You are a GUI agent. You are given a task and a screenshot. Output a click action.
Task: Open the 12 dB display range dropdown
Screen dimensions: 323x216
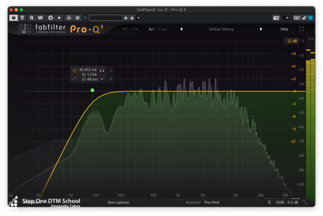(291, 41)
